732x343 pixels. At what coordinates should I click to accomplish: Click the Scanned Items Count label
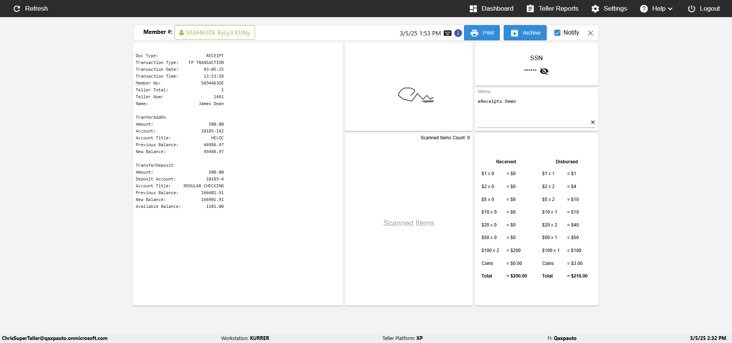click(x=445, y=138)
